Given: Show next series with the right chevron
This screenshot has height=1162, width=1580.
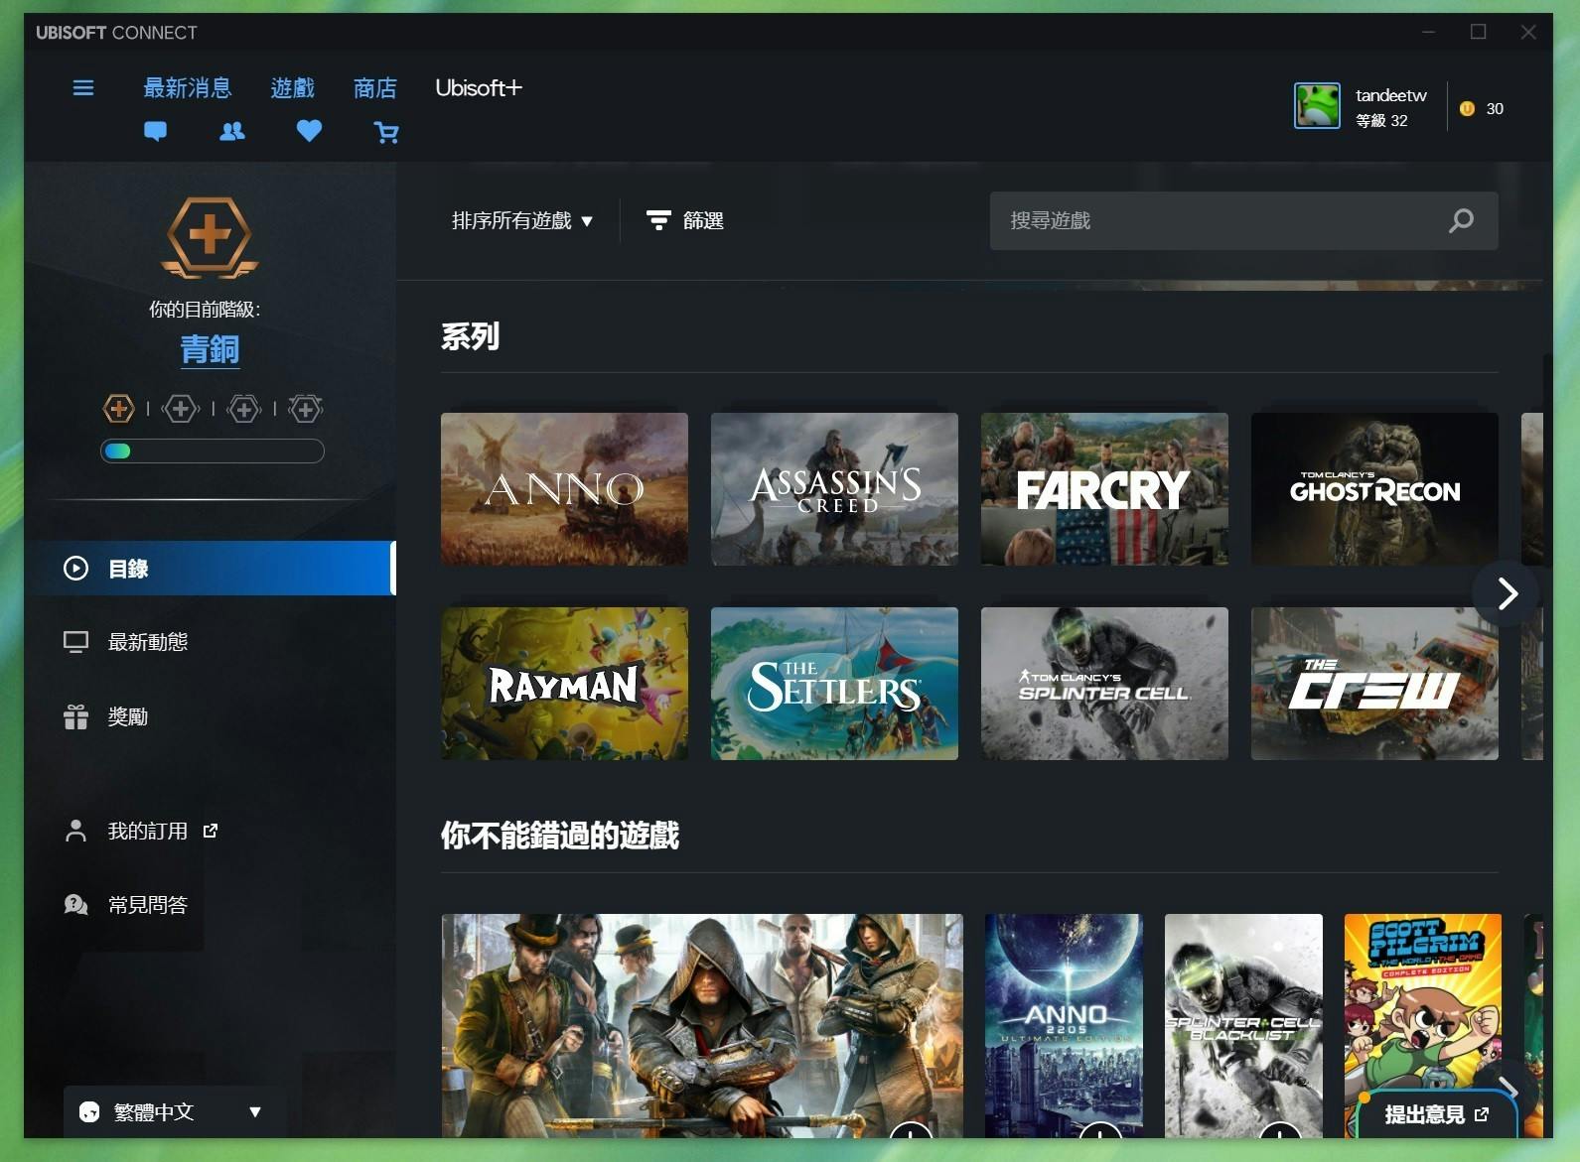Looking at the screenshot, I should point(1507,593).
